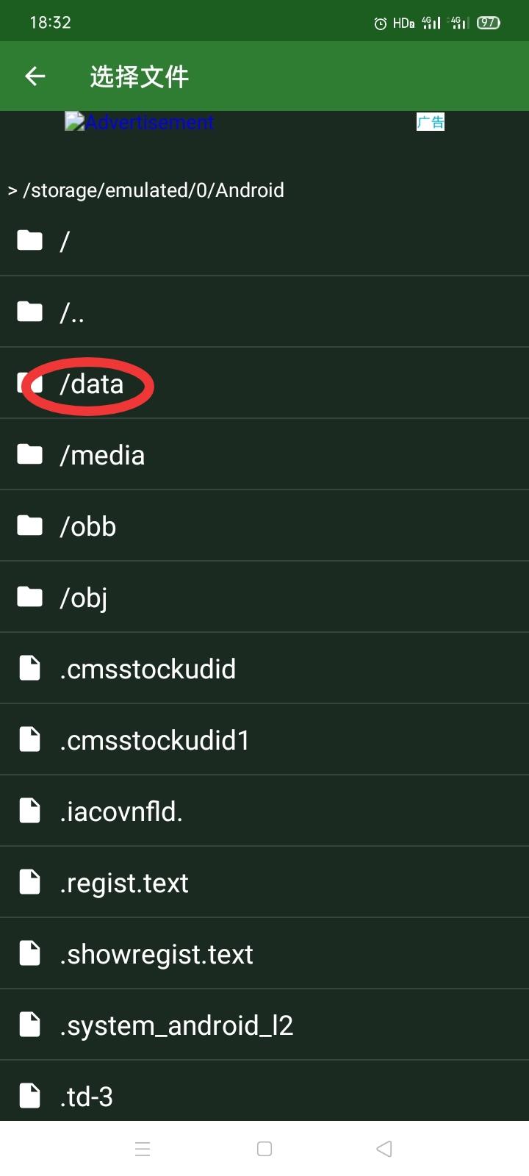Screen dimensions: 529x1176
Task: Open the /media folder icon
Action: [29, 454]
